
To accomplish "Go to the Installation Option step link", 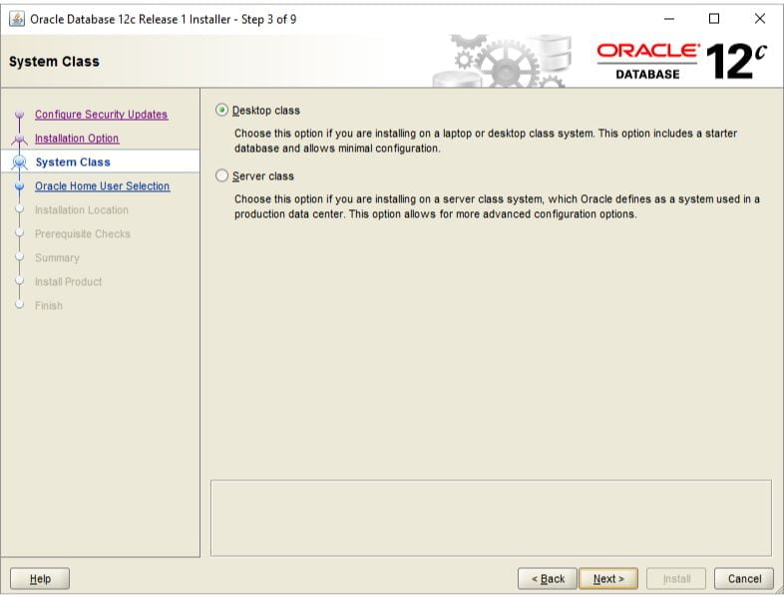I will tap(77, 139).
